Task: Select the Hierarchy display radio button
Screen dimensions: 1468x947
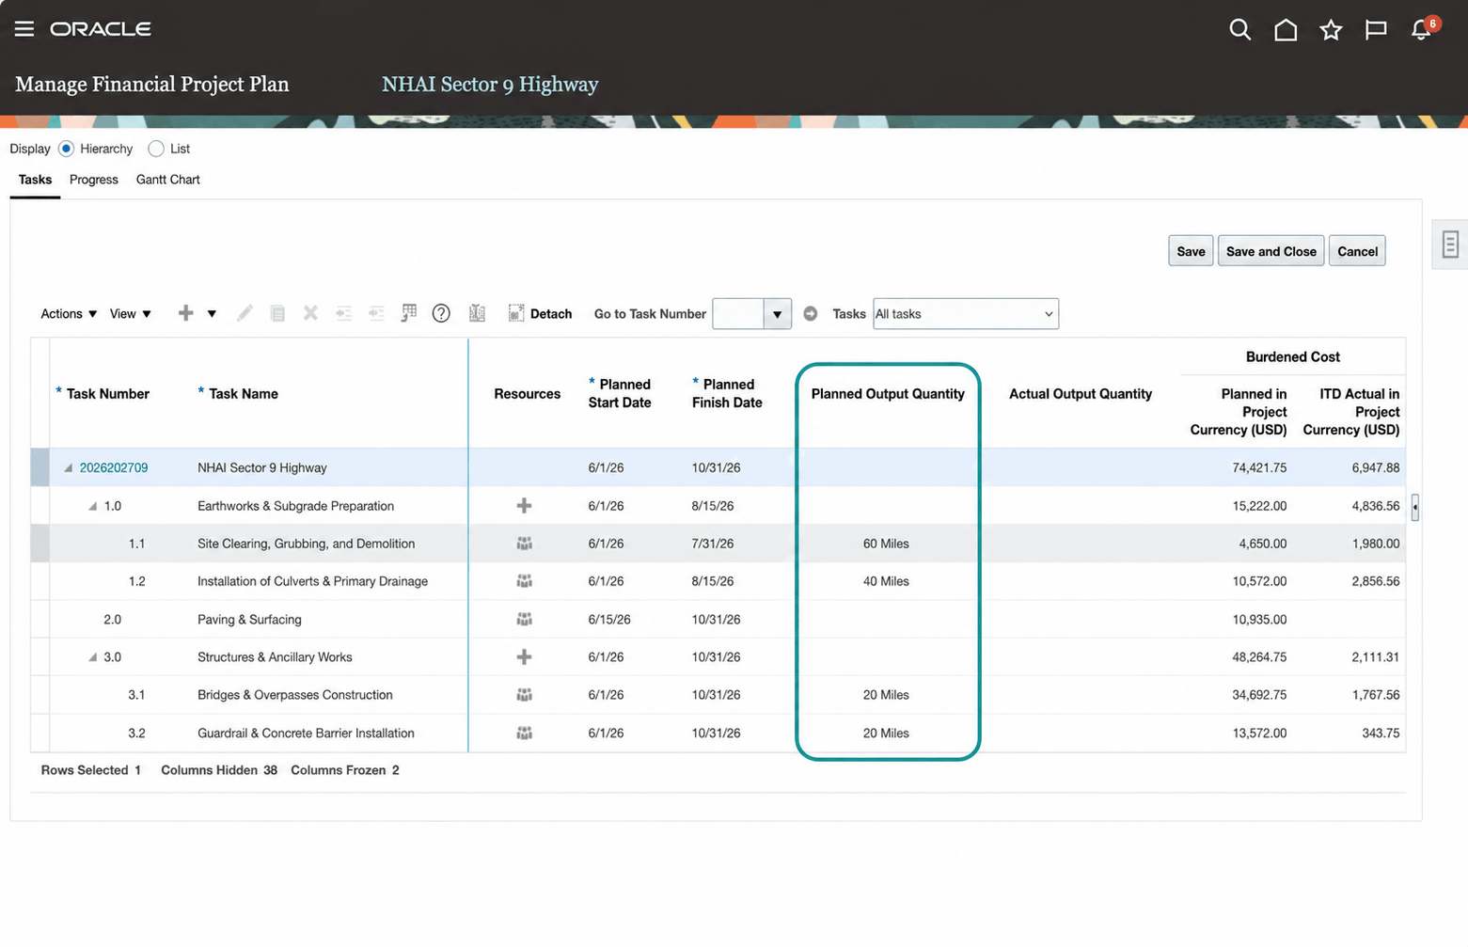Action: coord(66,149)
